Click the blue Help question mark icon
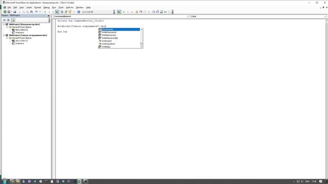 [78, 12]
